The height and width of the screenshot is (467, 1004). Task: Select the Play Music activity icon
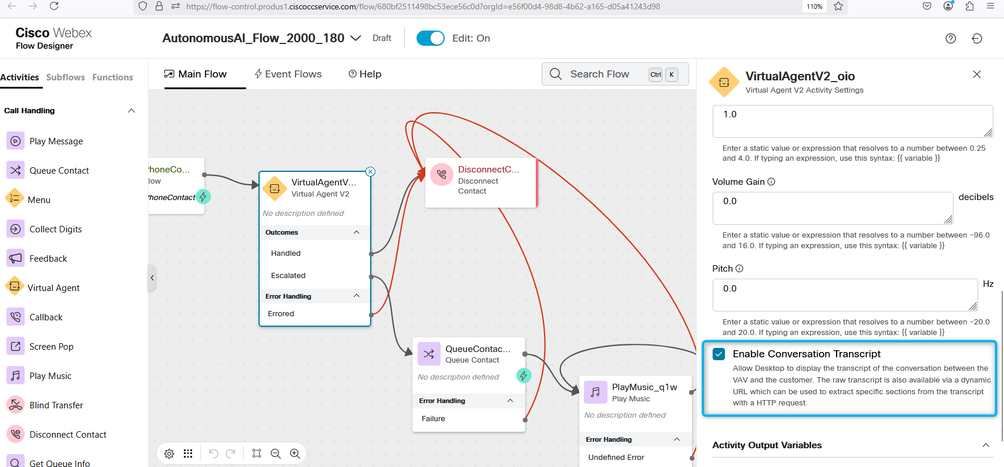coord(16,375)
